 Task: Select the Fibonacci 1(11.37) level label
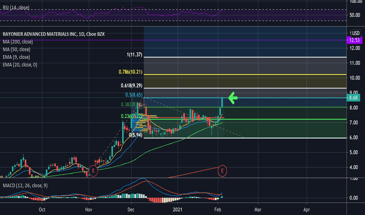coord(134,55)
